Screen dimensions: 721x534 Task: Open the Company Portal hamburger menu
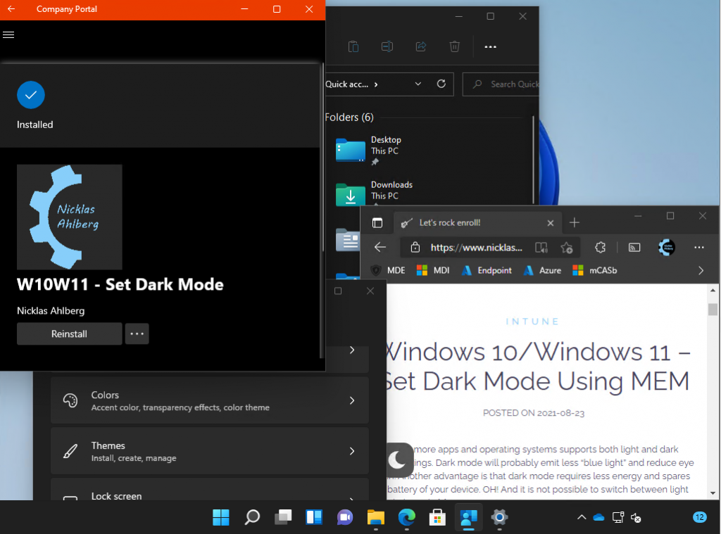(x=9, y=34)
